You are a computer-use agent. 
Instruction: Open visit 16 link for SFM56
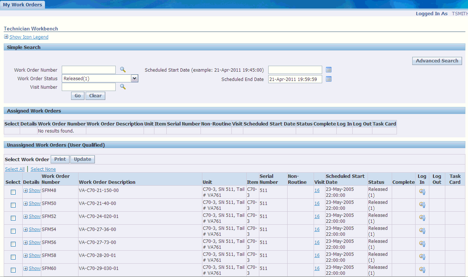pyautogui.click(x=317, y=242)
